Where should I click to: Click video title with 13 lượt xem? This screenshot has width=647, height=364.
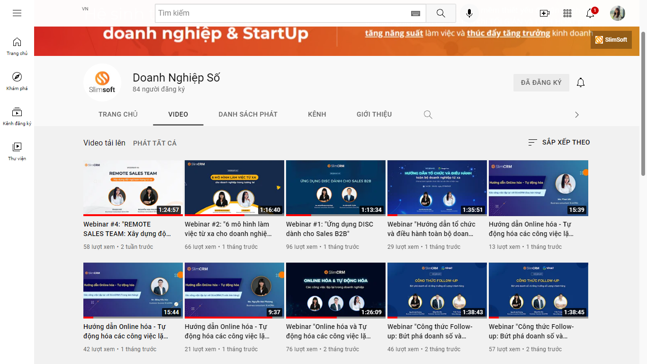(531, 229)
